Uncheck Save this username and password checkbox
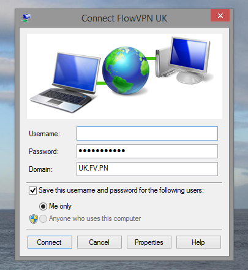Screen dimensions: 248x270 pos(32,190)
